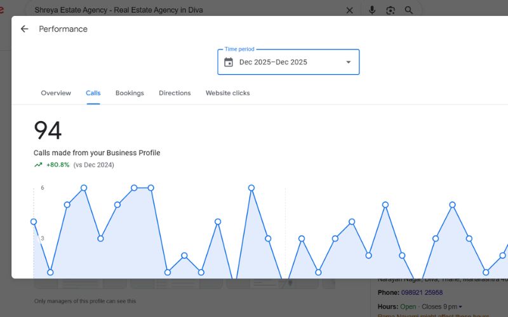
Task: Open the Bookings tab
Action: (x=130, y=93)
